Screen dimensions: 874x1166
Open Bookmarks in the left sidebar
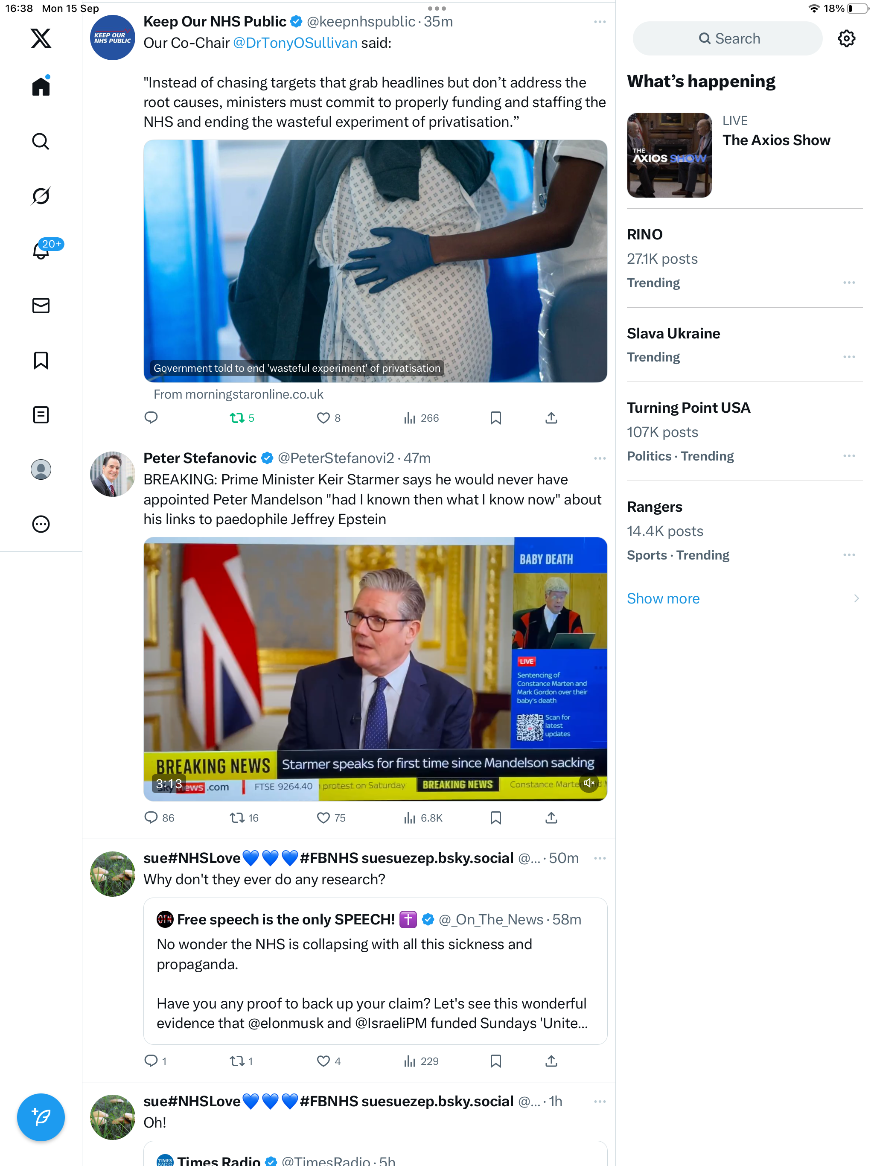point(41,361)
